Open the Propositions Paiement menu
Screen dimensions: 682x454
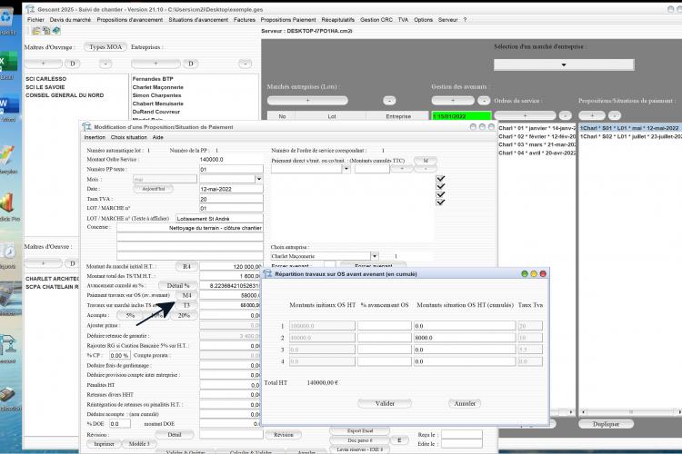[288, 20]
